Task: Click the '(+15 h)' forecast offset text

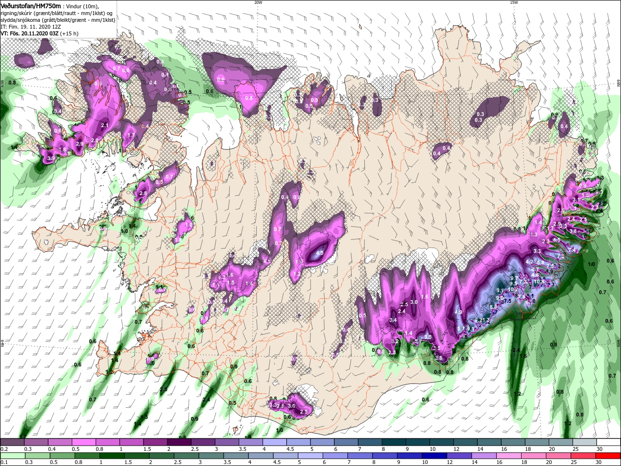Action: coord(70,33)
